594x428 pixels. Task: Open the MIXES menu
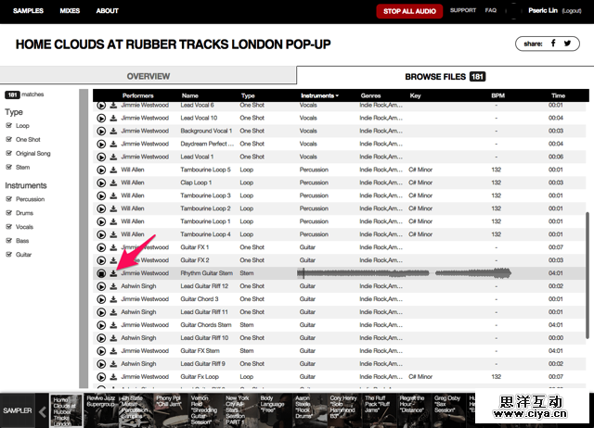(70, 10)
